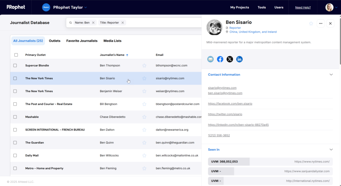Check the SCREEN INTERNATIONAL row checkbox

(15, 130)
